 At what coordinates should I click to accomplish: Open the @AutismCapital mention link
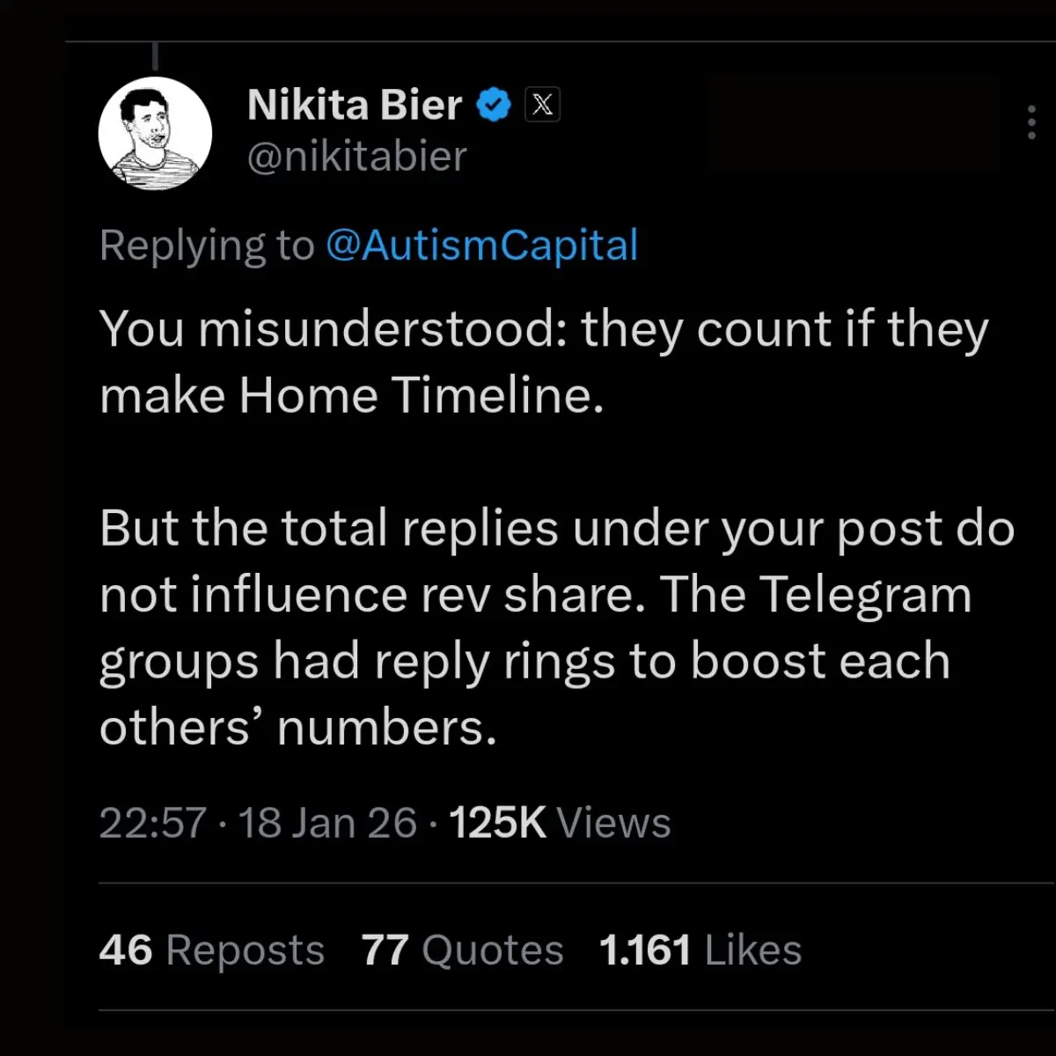tap(481, 246)
